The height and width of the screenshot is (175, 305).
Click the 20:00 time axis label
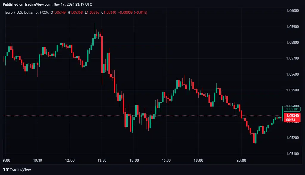point(241,160)
